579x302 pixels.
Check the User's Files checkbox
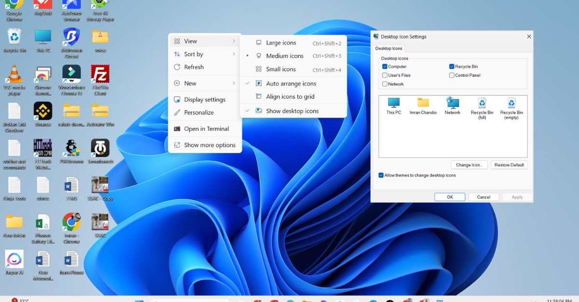pyautogui.click(x=385, y=75)
